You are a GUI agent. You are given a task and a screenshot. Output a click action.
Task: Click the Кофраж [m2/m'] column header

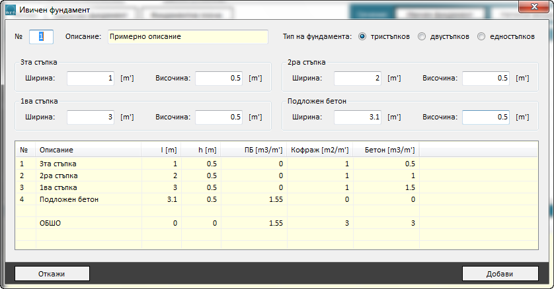coord(321,150)
